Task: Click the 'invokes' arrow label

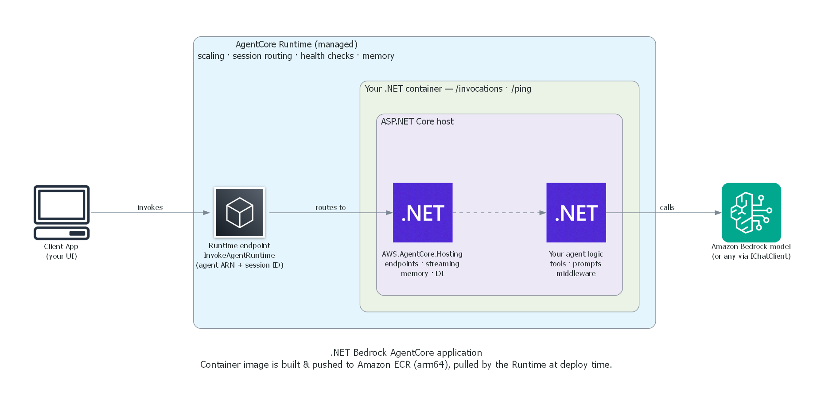Action: pos(150,207)
